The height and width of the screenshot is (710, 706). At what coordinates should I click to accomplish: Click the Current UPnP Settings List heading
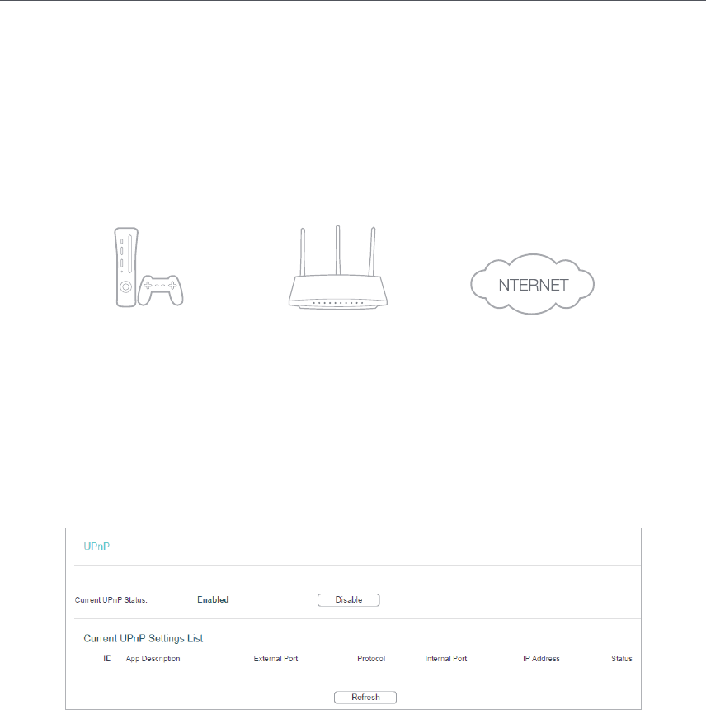[144, 638]
